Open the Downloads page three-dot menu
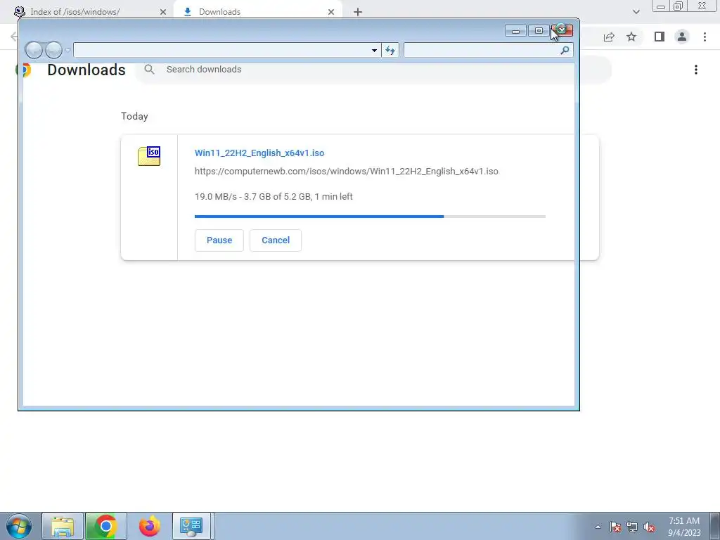720x540 pixels. (x=695, y=70)
